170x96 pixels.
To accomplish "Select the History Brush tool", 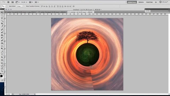I will tap(2, 38).
